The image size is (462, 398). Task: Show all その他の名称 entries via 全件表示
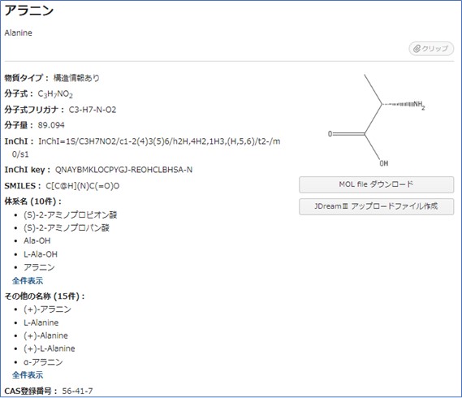(28, 375)
